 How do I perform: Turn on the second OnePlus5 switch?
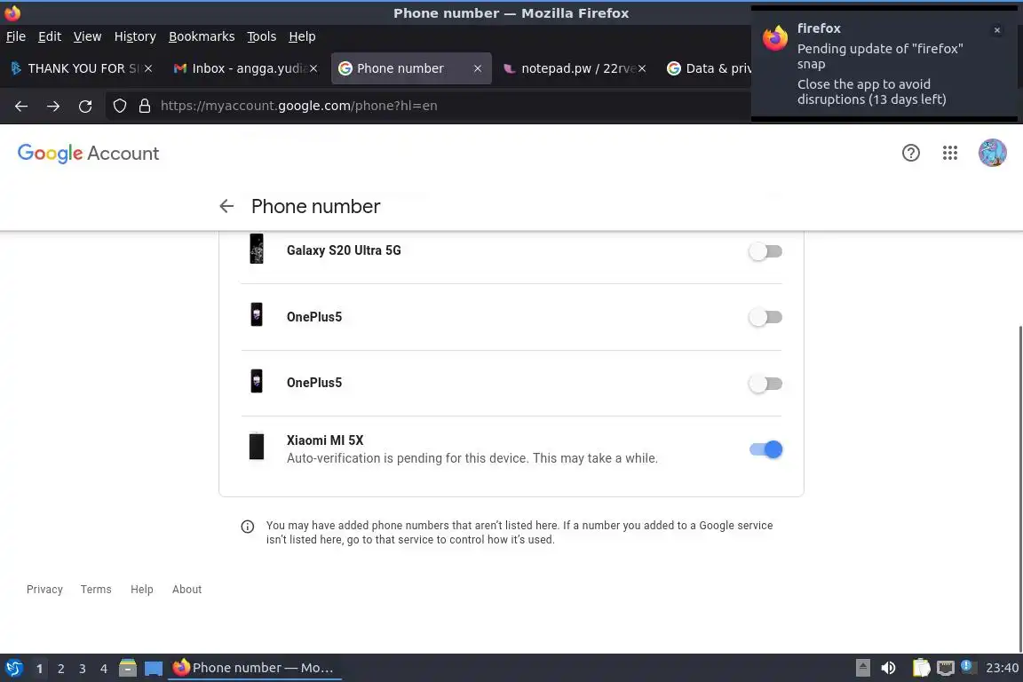pyautogui.click(x=765, y=384)
